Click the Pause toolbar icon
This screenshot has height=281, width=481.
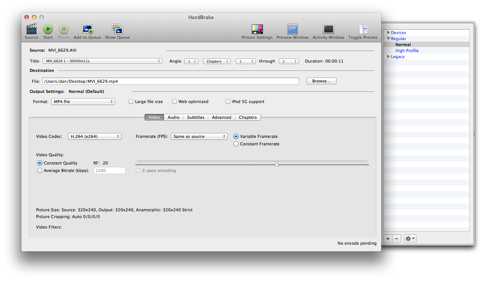click(63, 29)
